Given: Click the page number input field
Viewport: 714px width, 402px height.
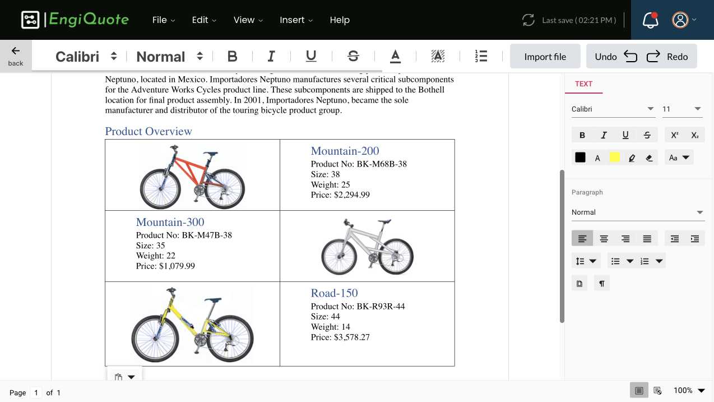Looking at the screenshot, I should click(36, 392).
